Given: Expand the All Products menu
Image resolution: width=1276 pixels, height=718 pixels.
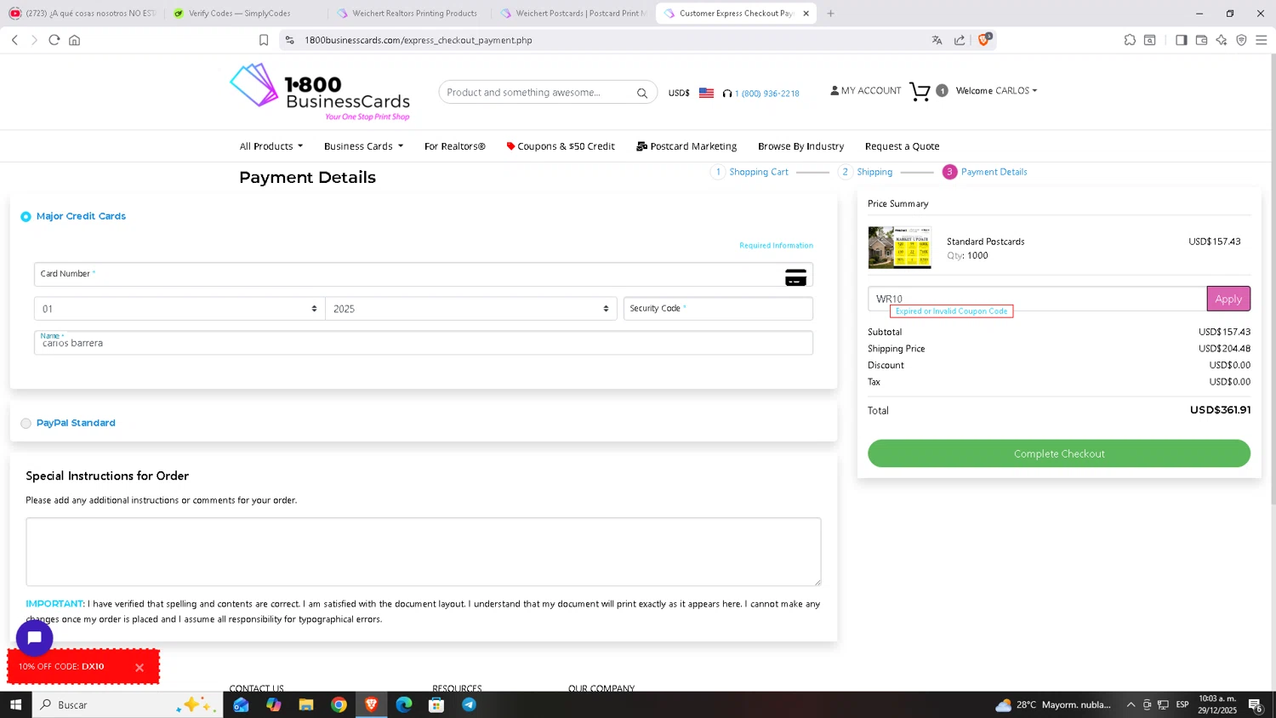Looking at the screenshot, I should click(x=271, y=146).
